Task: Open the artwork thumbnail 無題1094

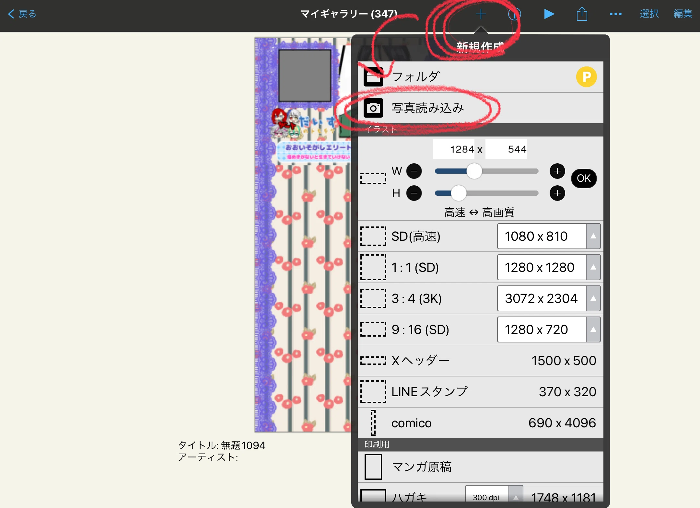Action: click(303, 235)
